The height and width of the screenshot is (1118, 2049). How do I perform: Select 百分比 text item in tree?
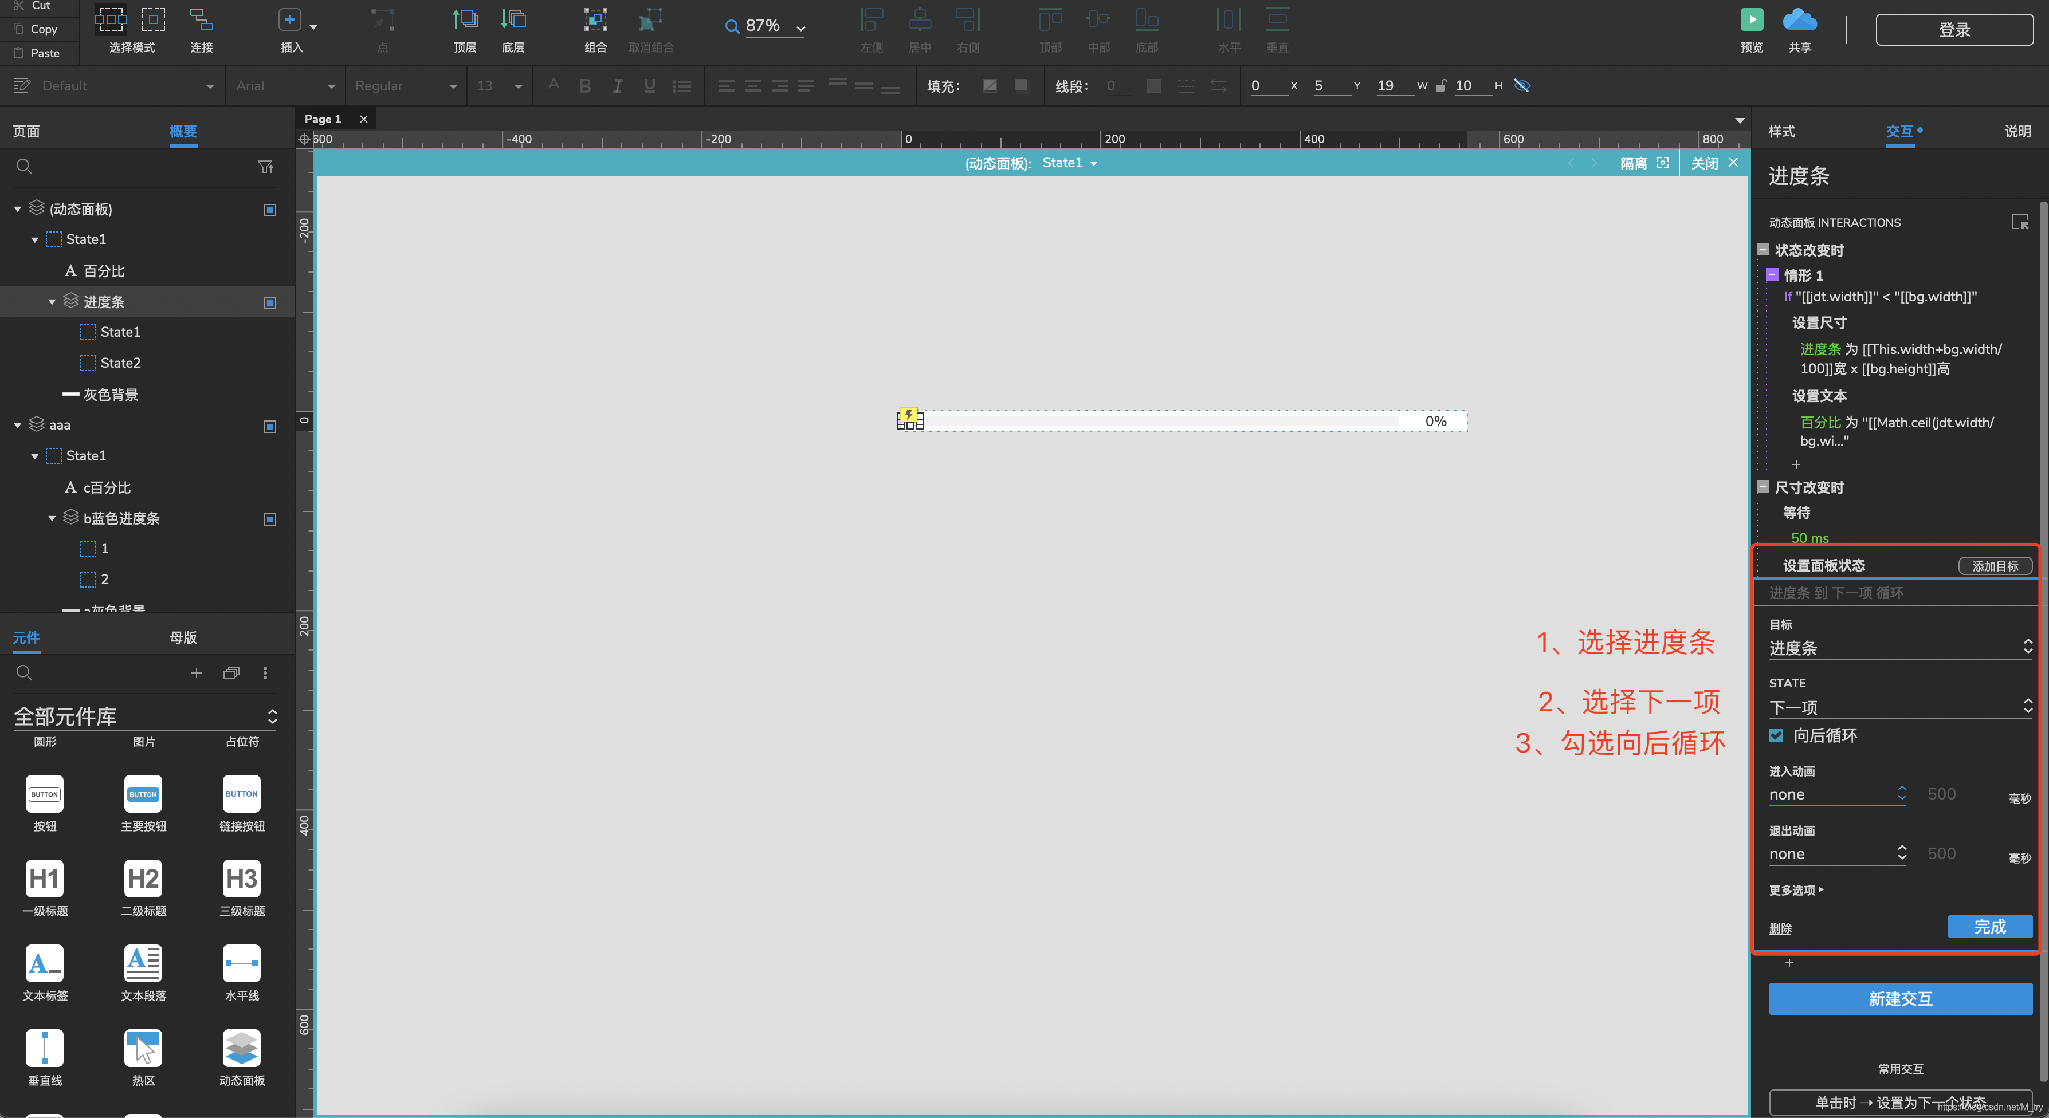(103, 271)
